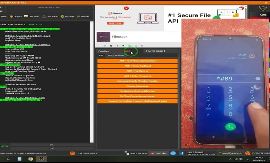The image size is (270, 163).
Task: Click Samsung Enable/Disable Update button
Action: [137, 81]
